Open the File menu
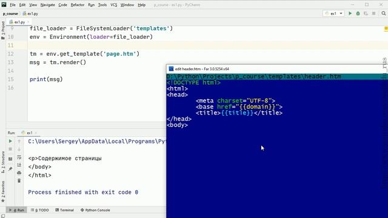The width and height of the screenshot is (388, 218). 13,5
